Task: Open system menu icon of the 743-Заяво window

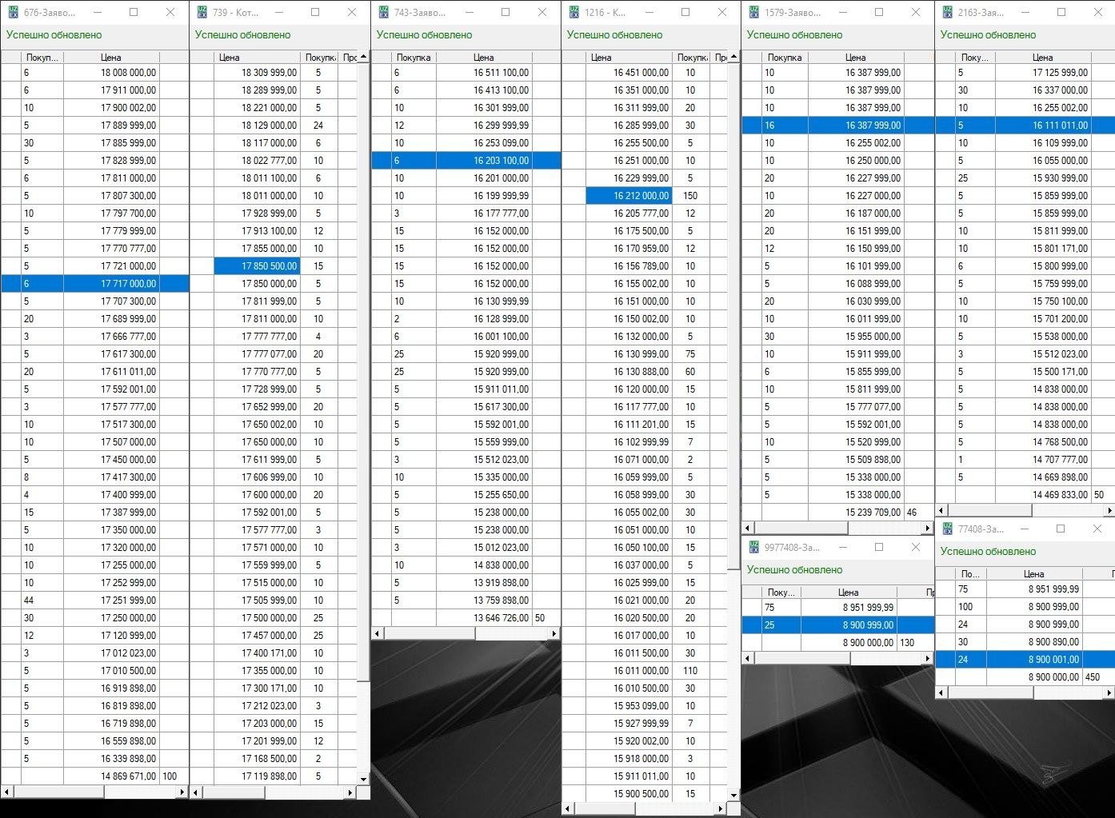Action: click(x=383, y=13)
